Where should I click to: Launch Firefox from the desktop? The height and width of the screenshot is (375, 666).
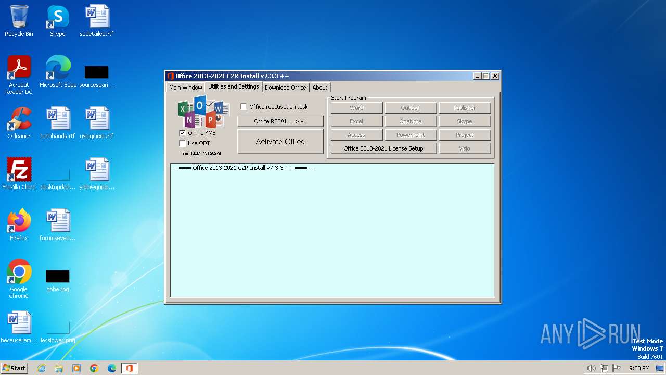pyautogui.click(x=19, y=225)
